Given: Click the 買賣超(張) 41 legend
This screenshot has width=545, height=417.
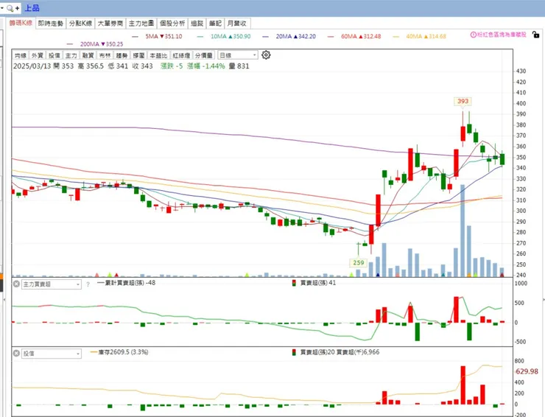Looking at the screenshot, I should (314, 283).
